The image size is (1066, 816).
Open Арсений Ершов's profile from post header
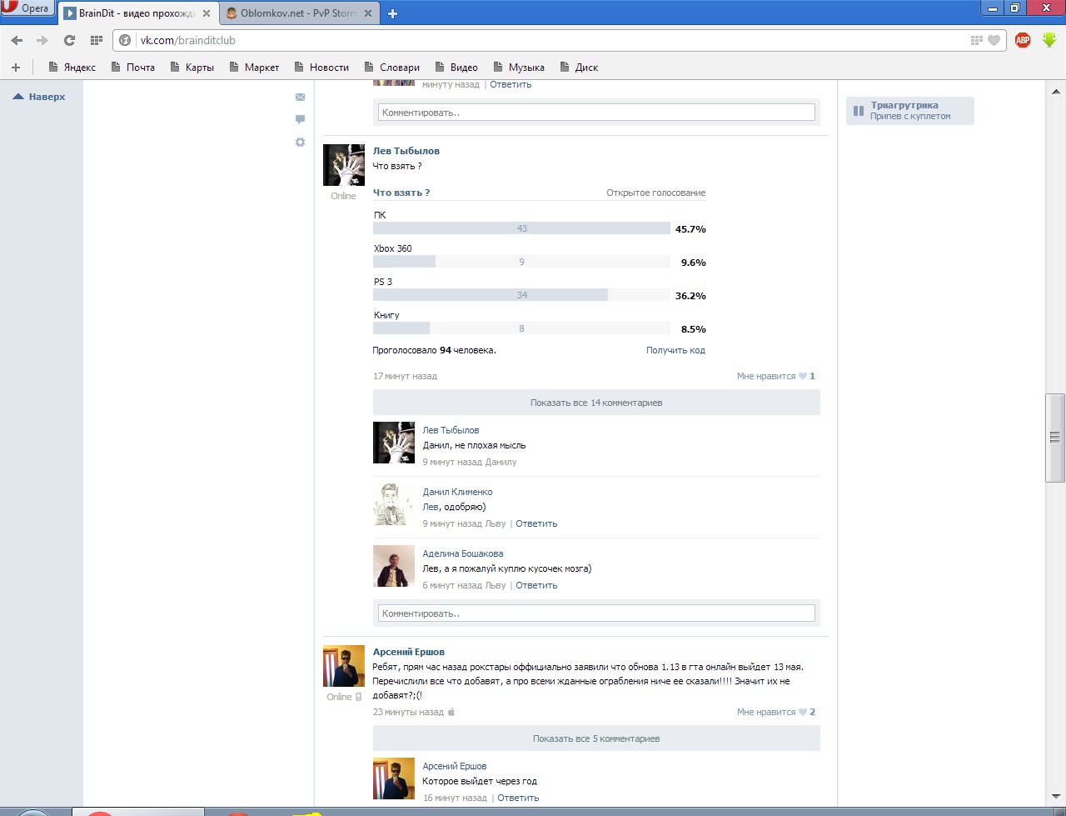point(409,652)
